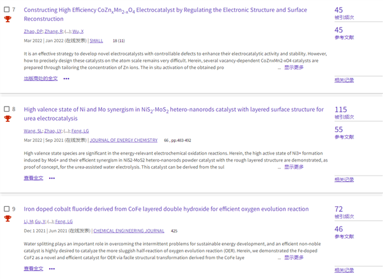Open the more options ellipsis for record 7
This screenshot has width=383, height=279.
[66, 79]
